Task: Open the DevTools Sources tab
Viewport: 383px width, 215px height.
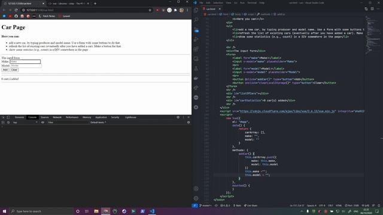Action: pos(45,117)
